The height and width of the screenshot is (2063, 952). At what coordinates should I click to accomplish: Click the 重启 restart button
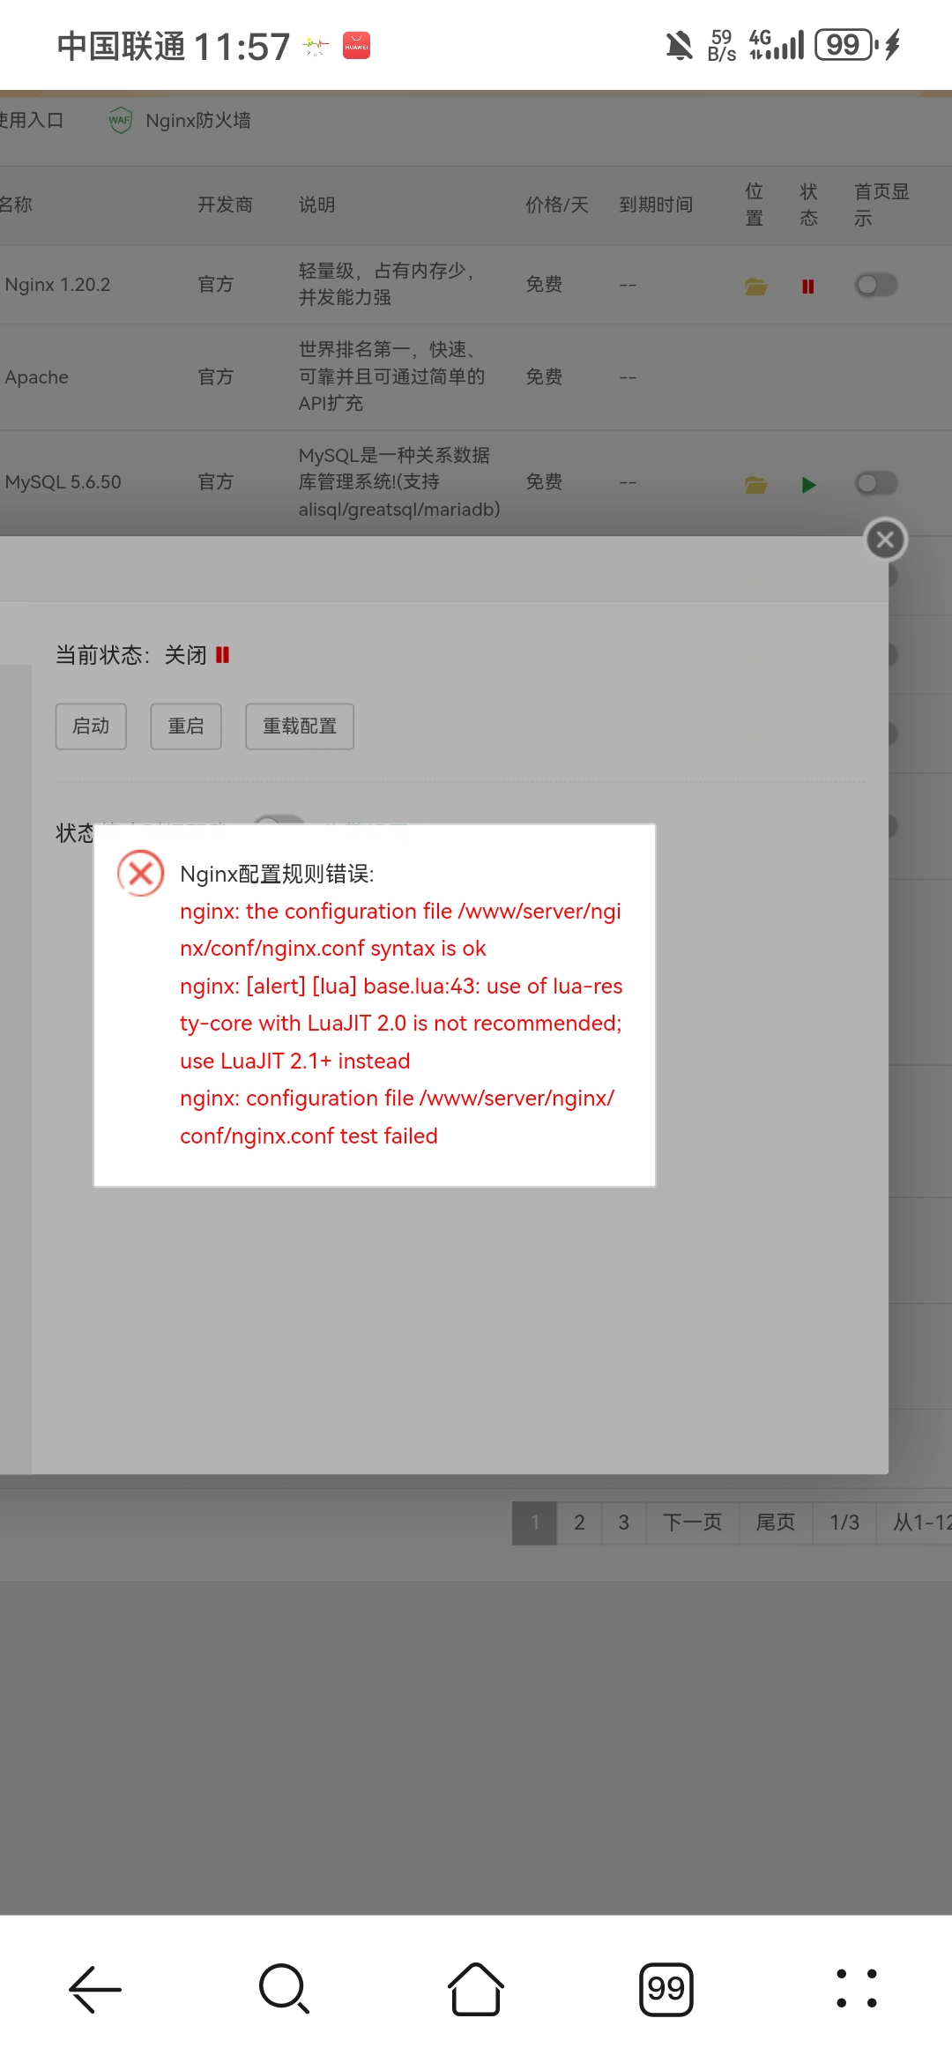pos(186,726)
